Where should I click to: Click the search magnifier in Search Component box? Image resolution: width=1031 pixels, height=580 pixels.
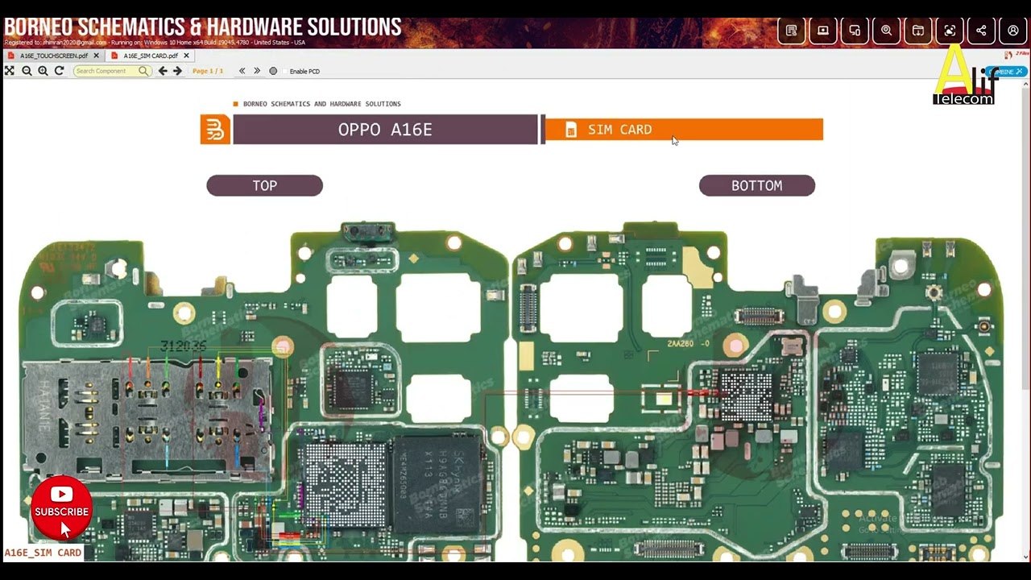coord(143,71)
